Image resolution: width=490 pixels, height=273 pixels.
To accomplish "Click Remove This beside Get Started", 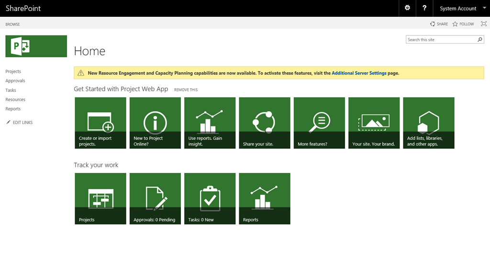I will click(x=186, y=90).
